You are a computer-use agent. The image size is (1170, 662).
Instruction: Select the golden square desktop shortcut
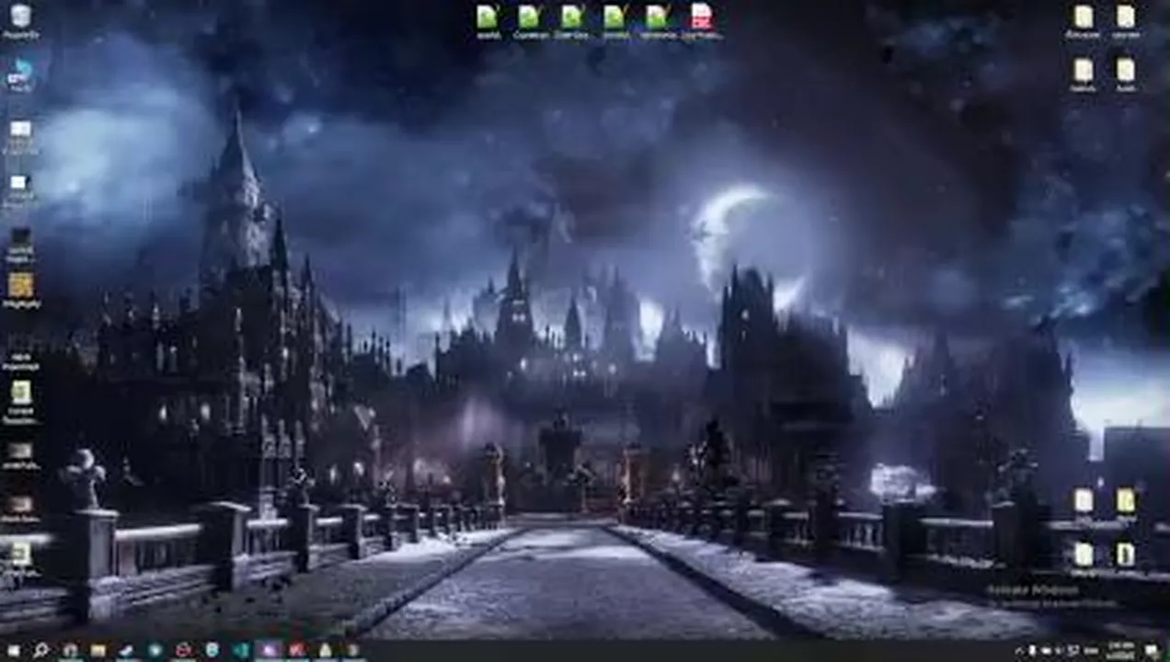coord(20,290)
